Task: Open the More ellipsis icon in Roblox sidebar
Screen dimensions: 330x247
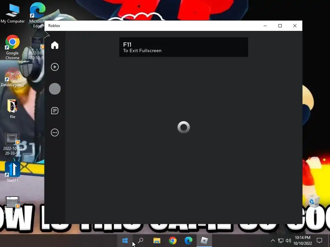Action: [55, 133]
